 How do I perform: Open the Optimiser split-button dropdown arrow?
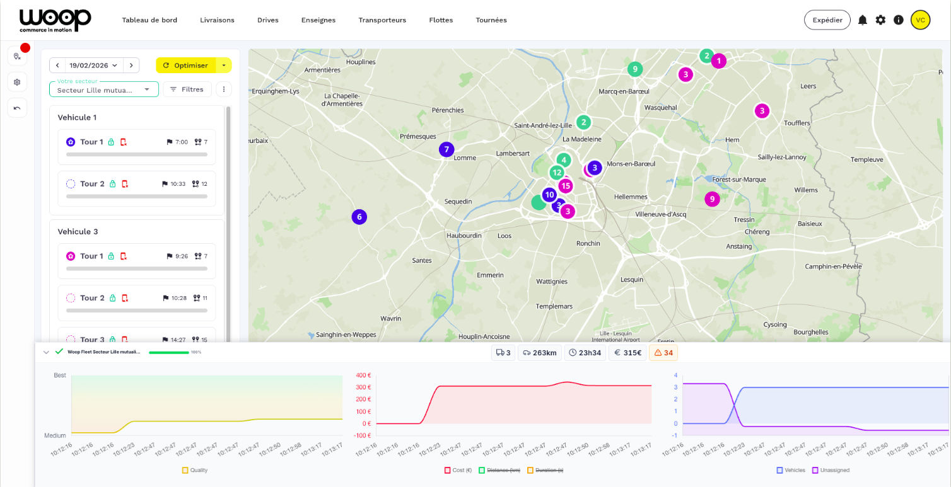click(x=224, y=66)
